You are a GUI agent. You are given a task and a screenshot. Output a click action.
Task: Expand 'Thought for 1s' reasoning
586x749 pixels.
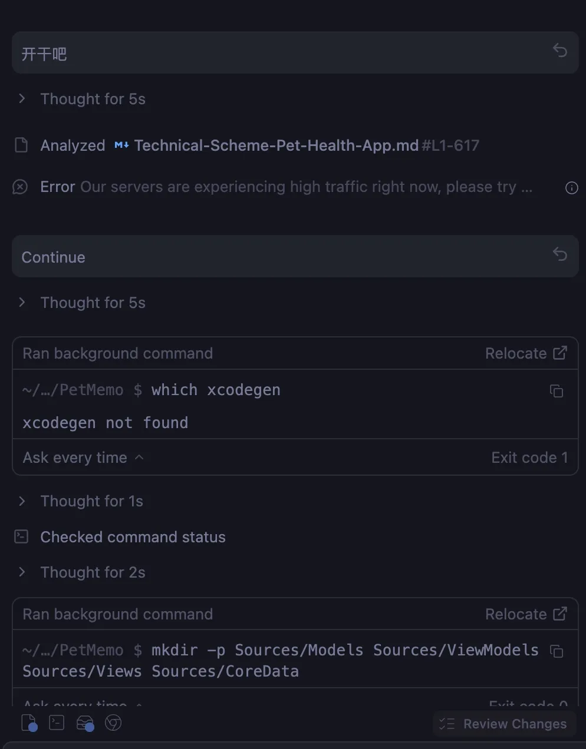point(22,501)
